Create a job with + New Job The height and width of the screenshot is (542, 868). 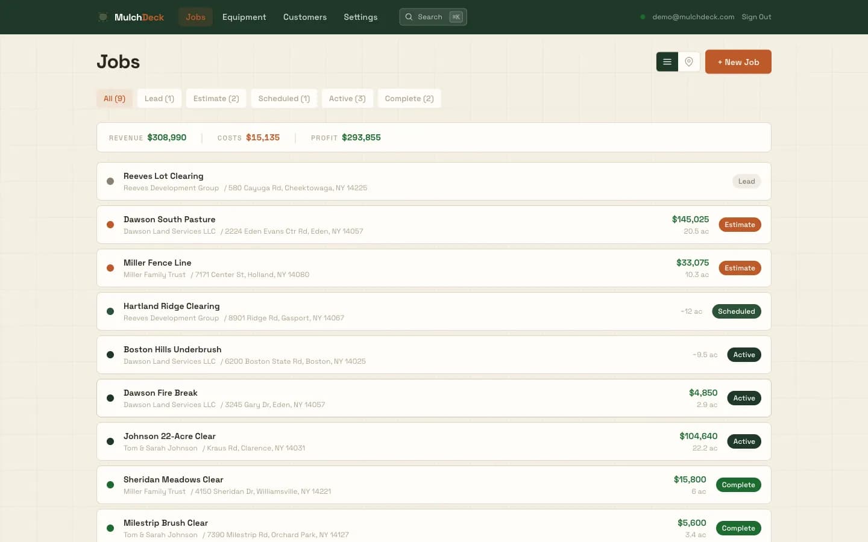738,62
